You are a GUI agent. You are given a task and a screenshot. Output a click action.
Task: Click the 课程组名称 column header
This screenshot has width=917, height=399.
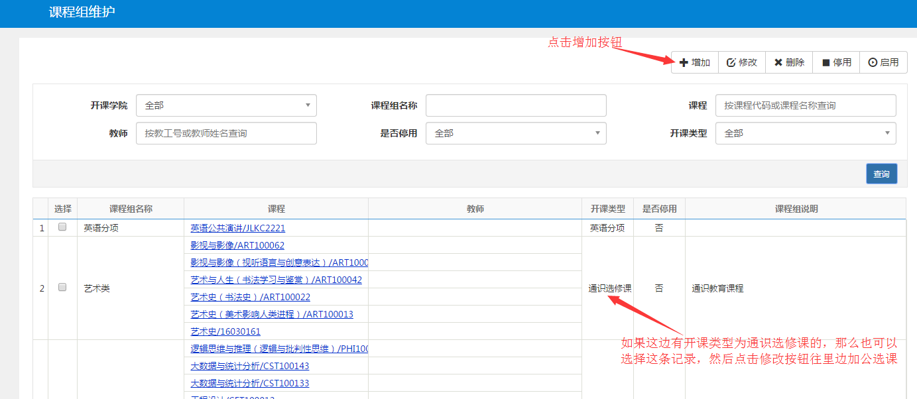tap(131, 209)
